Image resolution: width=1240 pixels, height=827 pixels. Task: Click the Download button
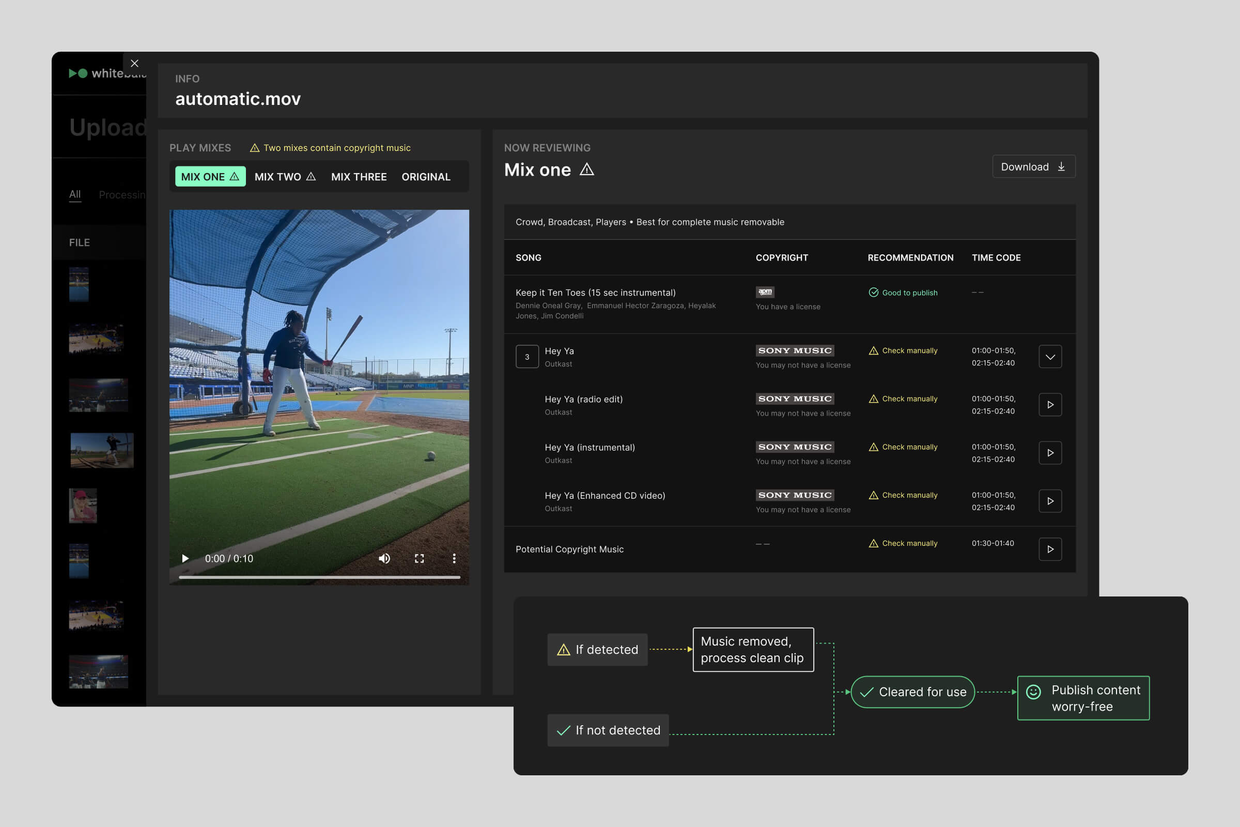point(1033,166)
